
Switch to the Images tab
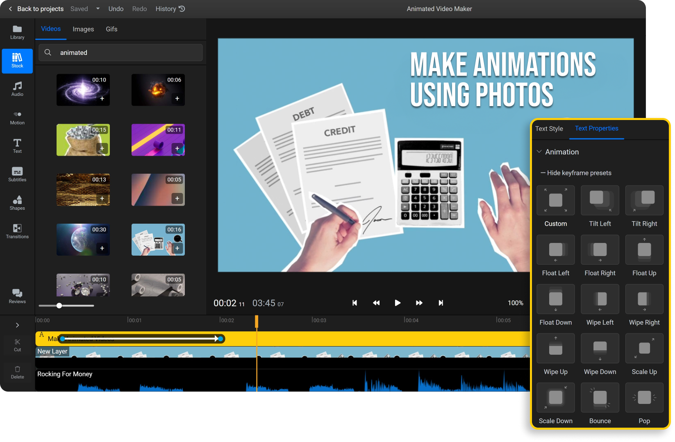(83, 29)
